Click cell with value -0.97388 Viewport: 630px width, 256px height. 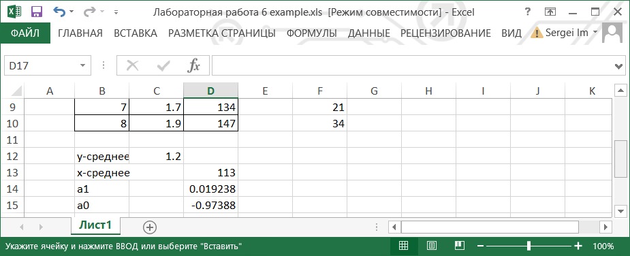pos(211,206)
